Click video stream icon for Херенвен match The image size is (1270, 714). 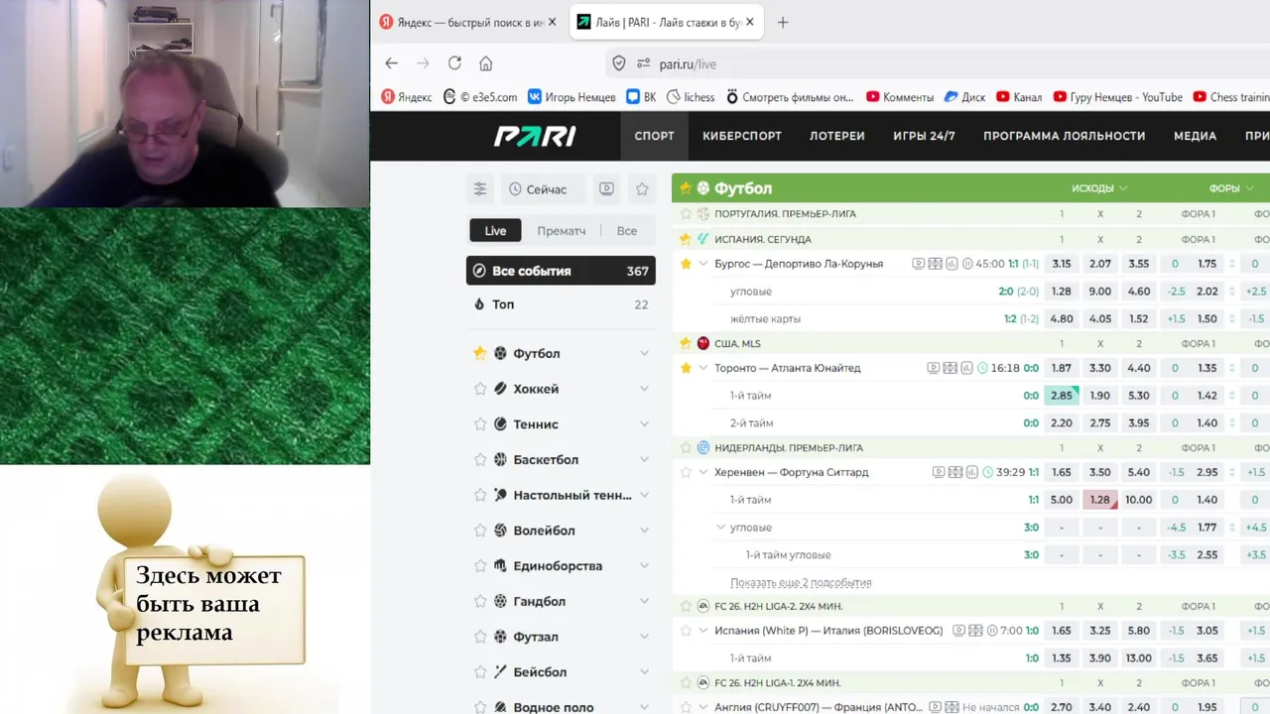click(x=939, y=472)
